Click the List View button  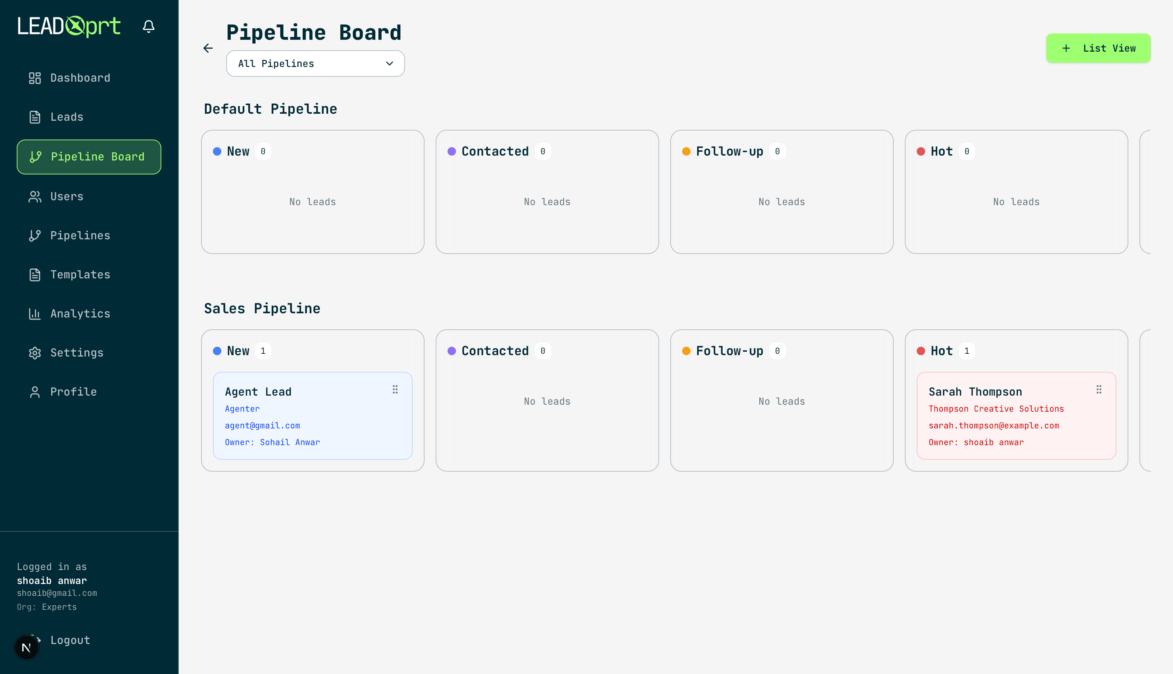point(1098,48)
